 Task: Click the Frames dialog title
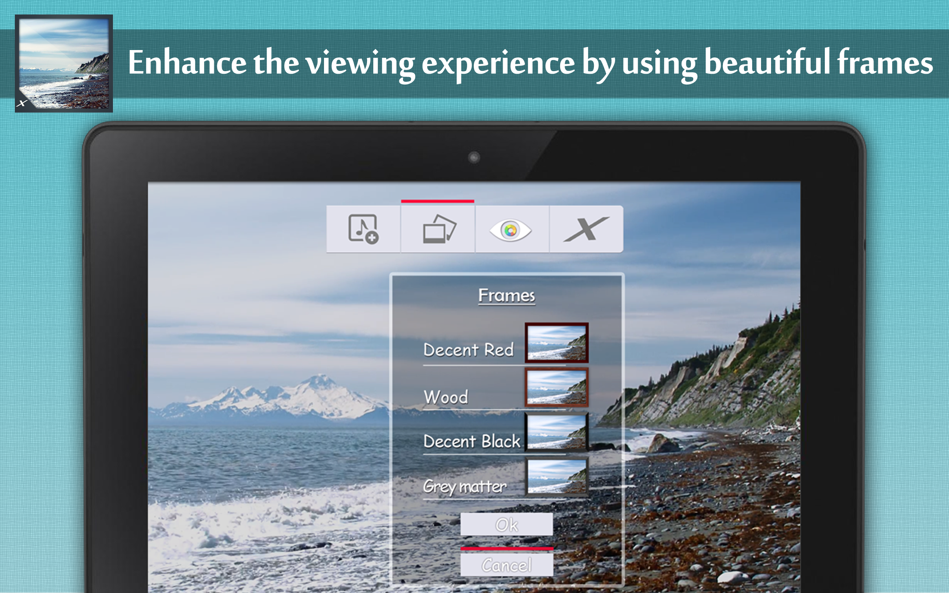507,295
